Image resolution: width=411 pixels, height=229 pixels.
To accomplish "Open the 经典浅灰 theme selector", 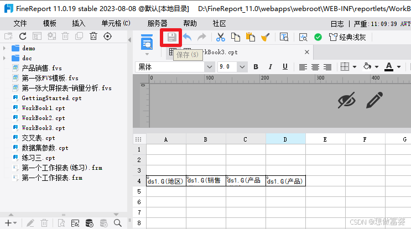I will [347, 37].
